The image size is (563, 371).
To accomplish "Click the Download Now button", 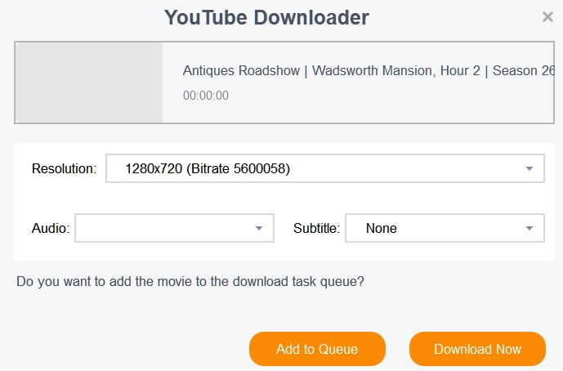I will coord(477,349).
